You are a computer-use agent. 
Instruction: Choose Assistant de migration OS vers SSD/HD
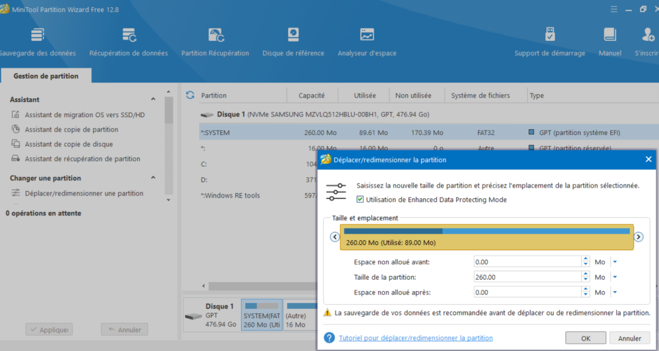84,115
